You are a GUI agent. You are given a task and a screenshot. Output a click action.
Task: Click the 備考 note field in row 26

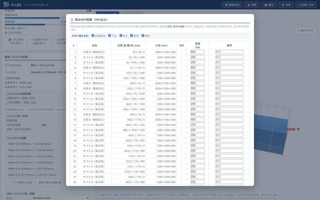pos(229,182)
